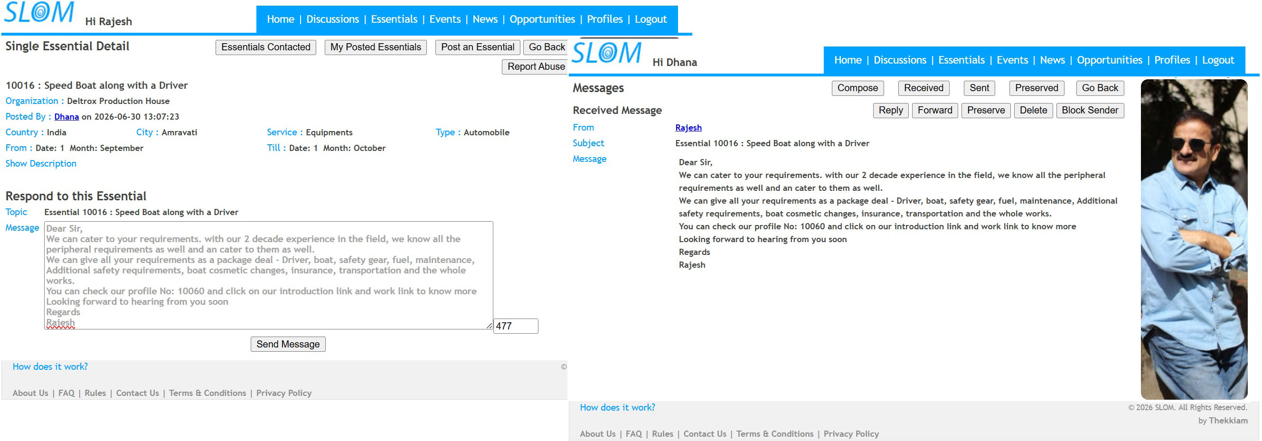Reply to Rajesh's message
The height and width of the screenshot is (441, 1262).
tap(891, 110)
